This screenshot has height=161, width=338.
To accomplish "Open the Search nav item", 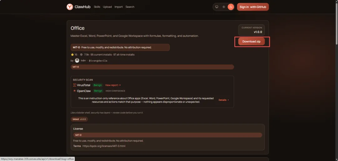I will tap(130, 7).
